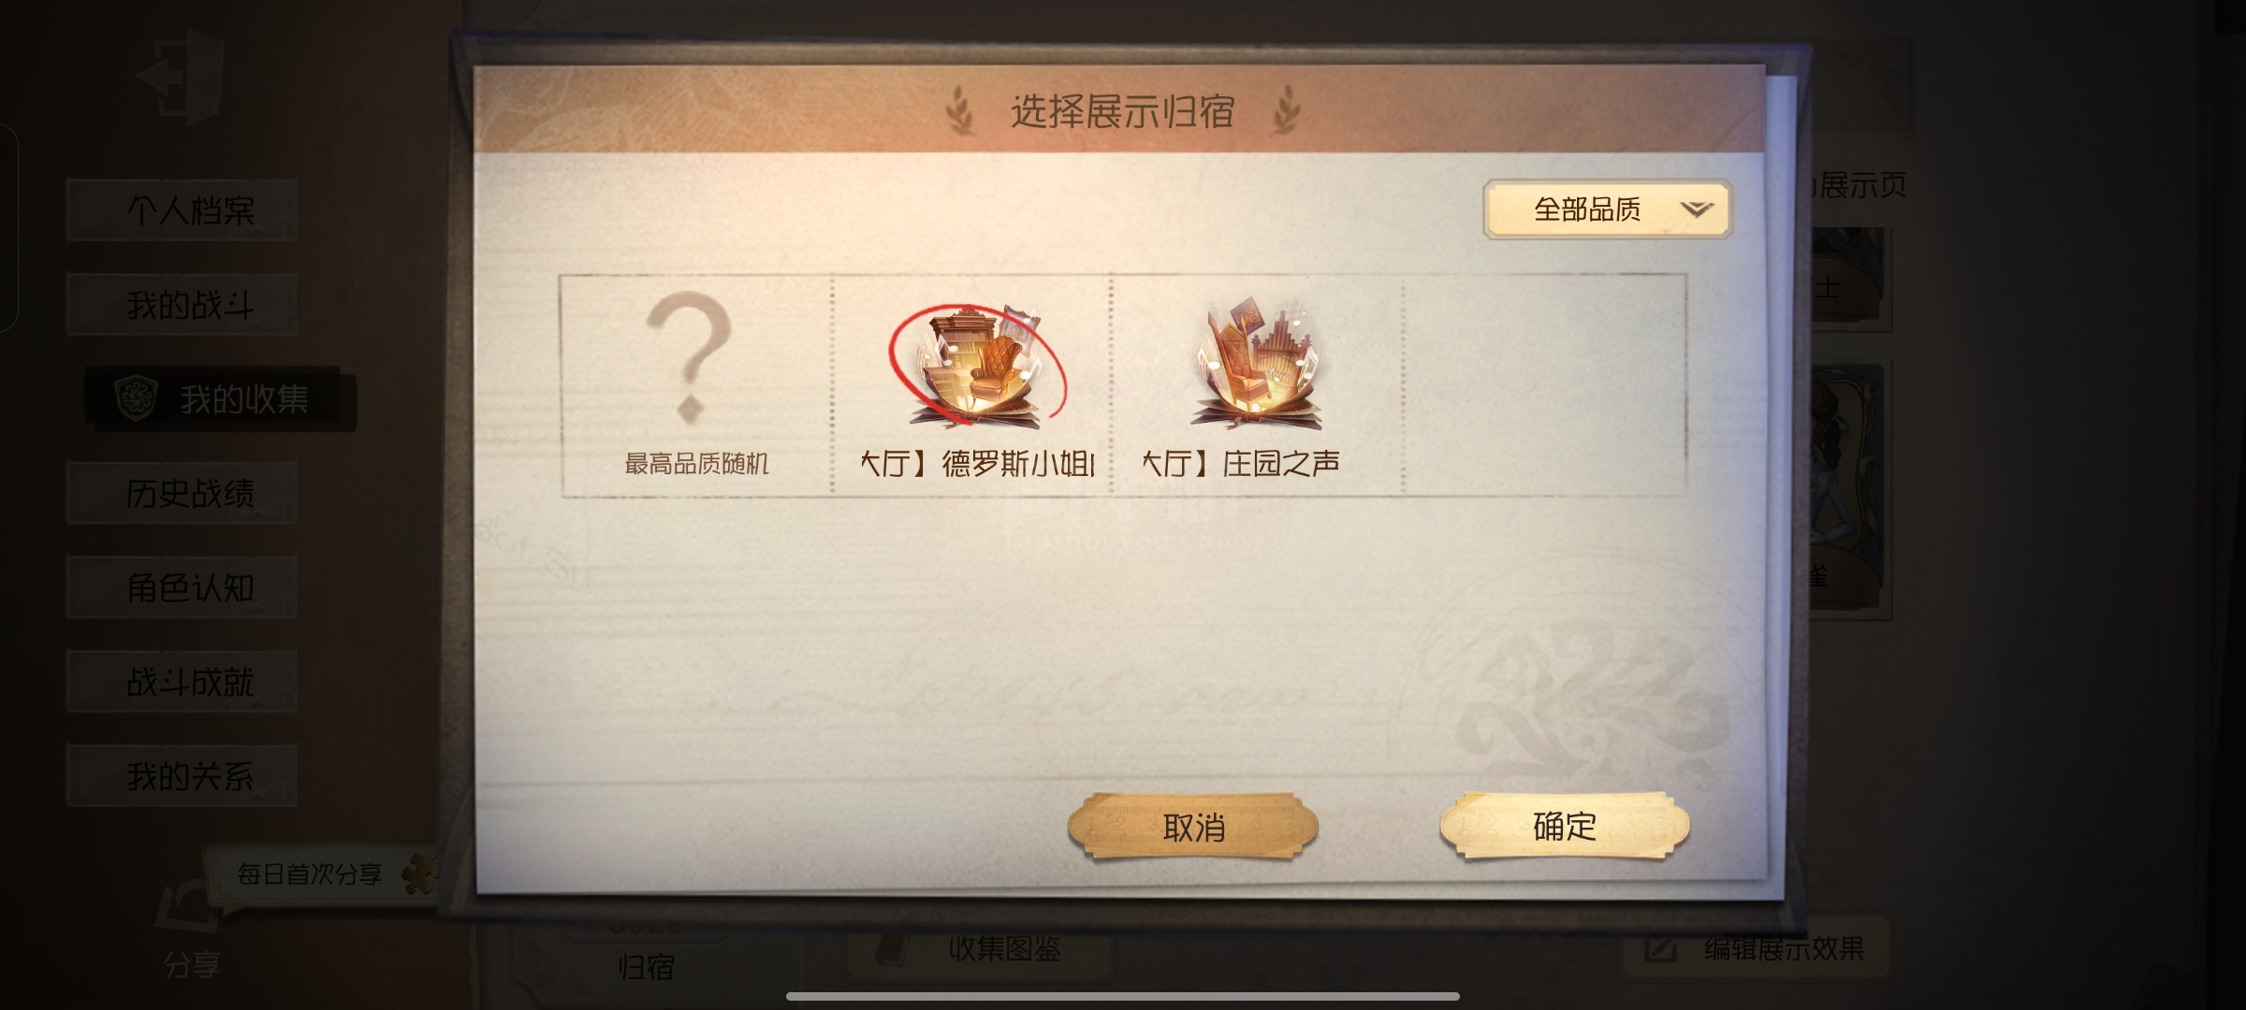The width and height of the screenshot is (2246, 1010).
Task: Open the 战斗成就 tab
Action: tap(182, 681)
